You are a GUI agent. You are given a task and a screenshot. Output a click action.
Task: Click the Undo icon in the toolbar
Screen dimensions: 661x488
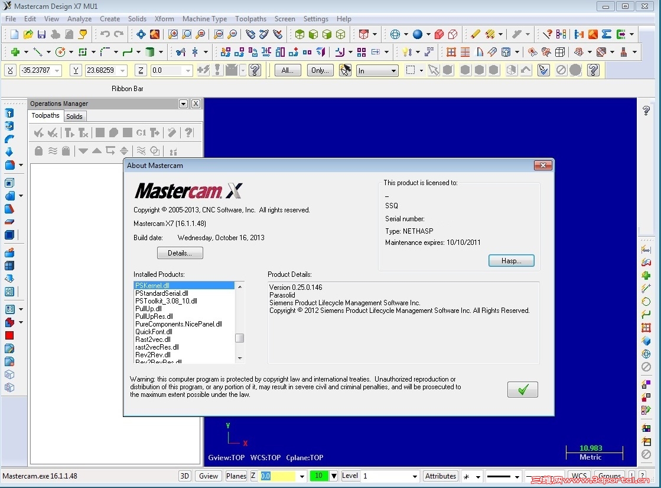pos(105,34)
